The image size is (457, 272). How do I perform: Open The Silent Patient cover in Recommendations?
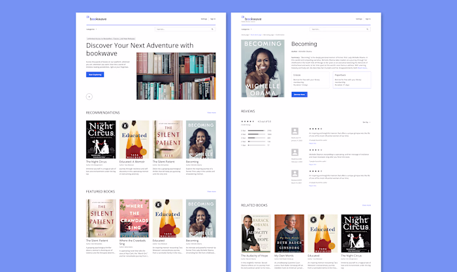click(x=168, y=140)
